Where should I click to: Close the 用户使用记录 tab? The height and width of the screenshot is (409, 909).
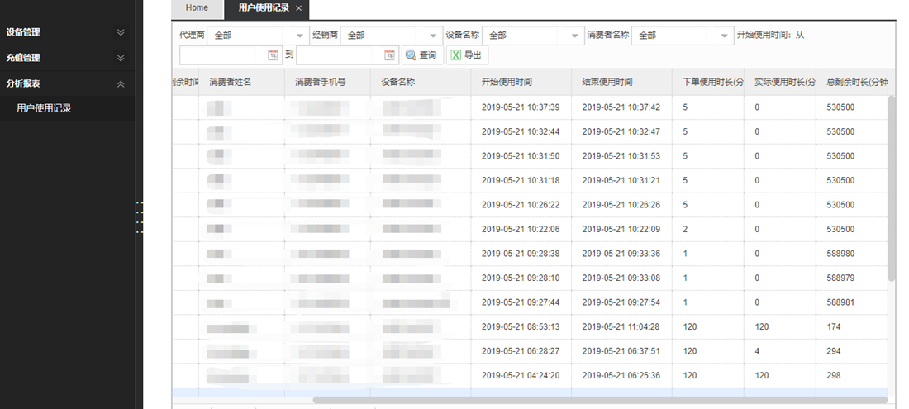tap(298, 8)
